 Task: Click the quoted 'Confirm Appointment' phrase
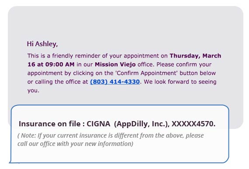coord(147,73)
